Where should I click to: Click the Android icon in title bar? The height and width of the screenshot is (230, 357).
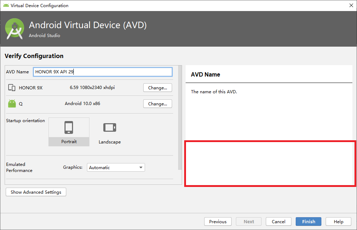click(6, 5)
